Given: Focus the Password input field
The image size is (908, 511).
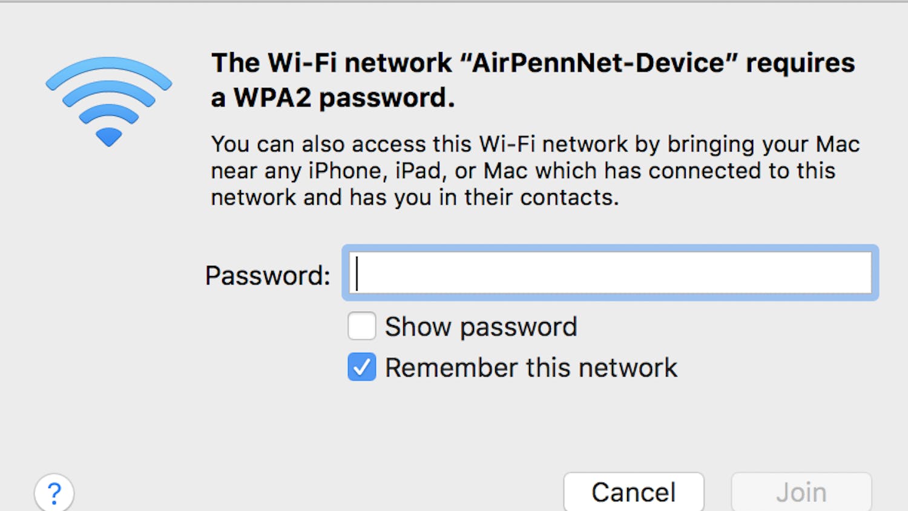Looking at the screenshot, I should (x=610, y=273).
